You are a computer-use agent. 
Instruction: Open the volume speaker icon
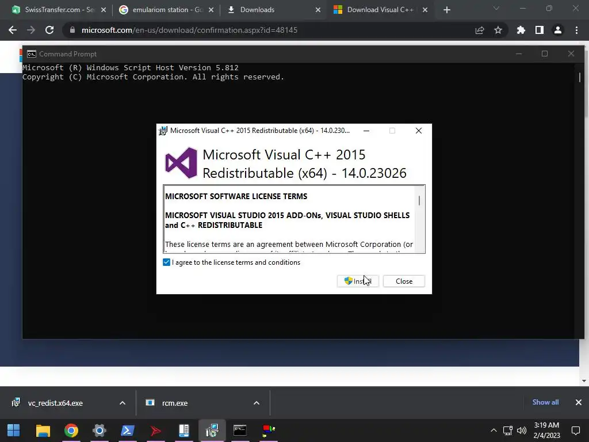521,430
